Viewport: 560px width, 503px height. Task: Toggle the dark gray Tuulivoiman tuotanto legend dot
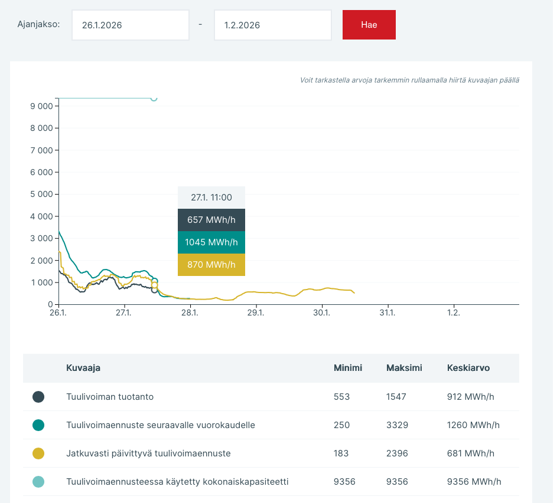tap(38, 397)
